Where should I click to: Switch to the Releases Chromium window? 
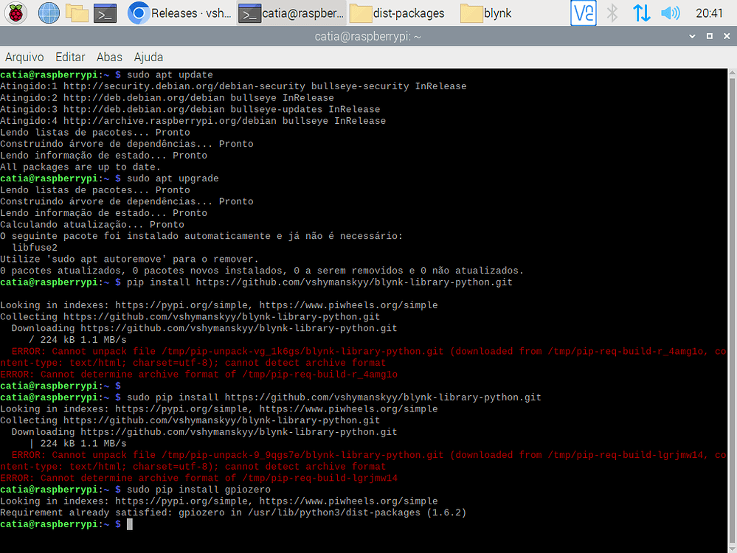(179, 13)
